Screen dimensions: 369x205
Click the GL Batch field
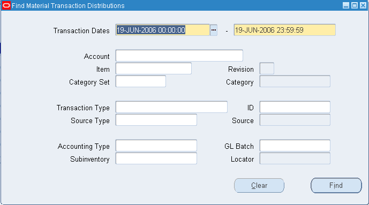[295, 146]
